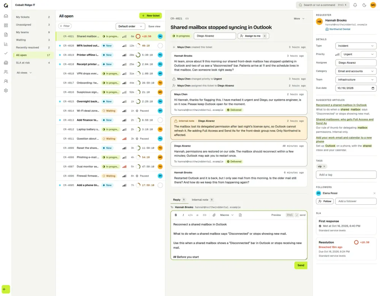This screenshot has width=380, height=296.
Task: Open ticket CR-4805 Add a phone line
Action: (x=111, y=185)
